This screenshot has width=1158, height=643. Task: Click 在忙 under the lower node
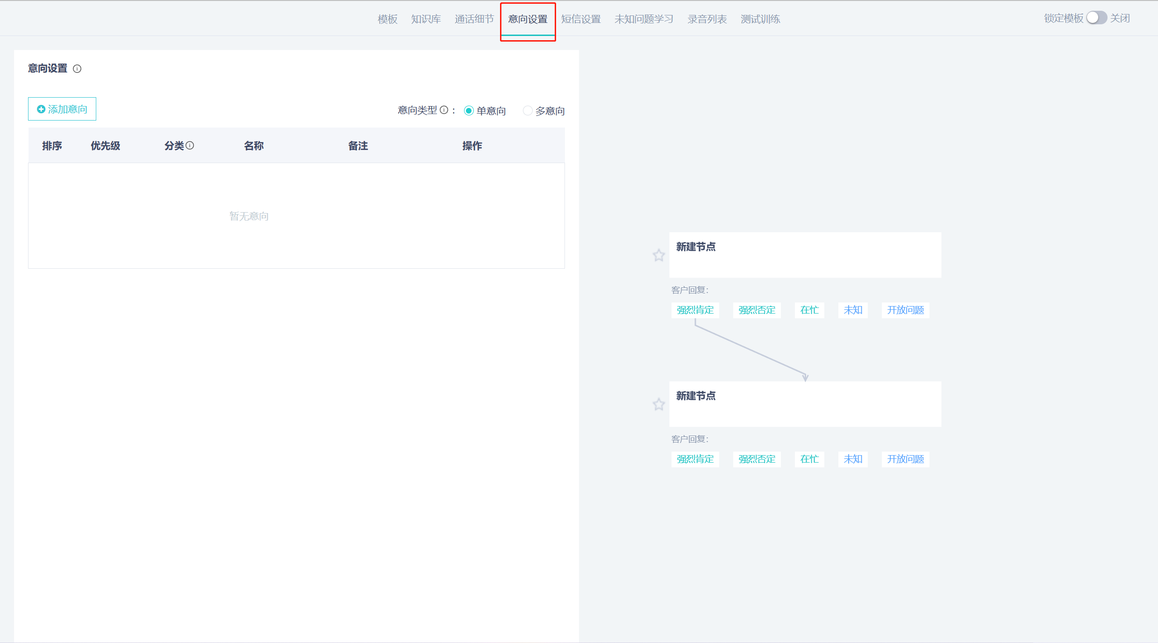(809, 459)
